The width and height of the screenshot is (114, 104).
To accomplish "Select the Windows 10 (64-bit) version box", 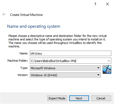I will click(x=65, y=75).
